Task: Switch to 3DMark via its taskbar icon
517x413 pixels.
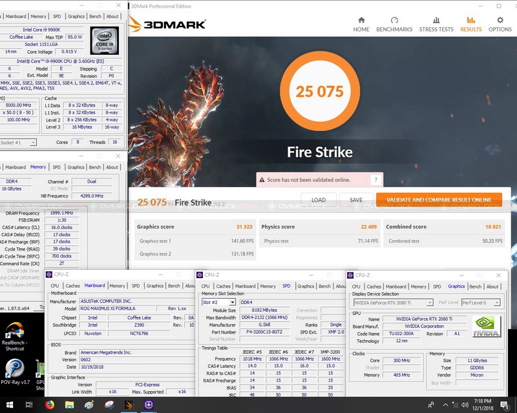Action: 129,405
